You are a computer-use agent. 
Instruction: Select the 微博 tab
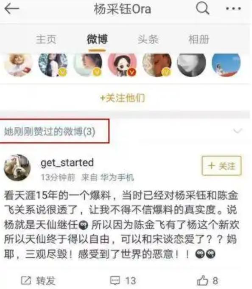click(97, 39)
